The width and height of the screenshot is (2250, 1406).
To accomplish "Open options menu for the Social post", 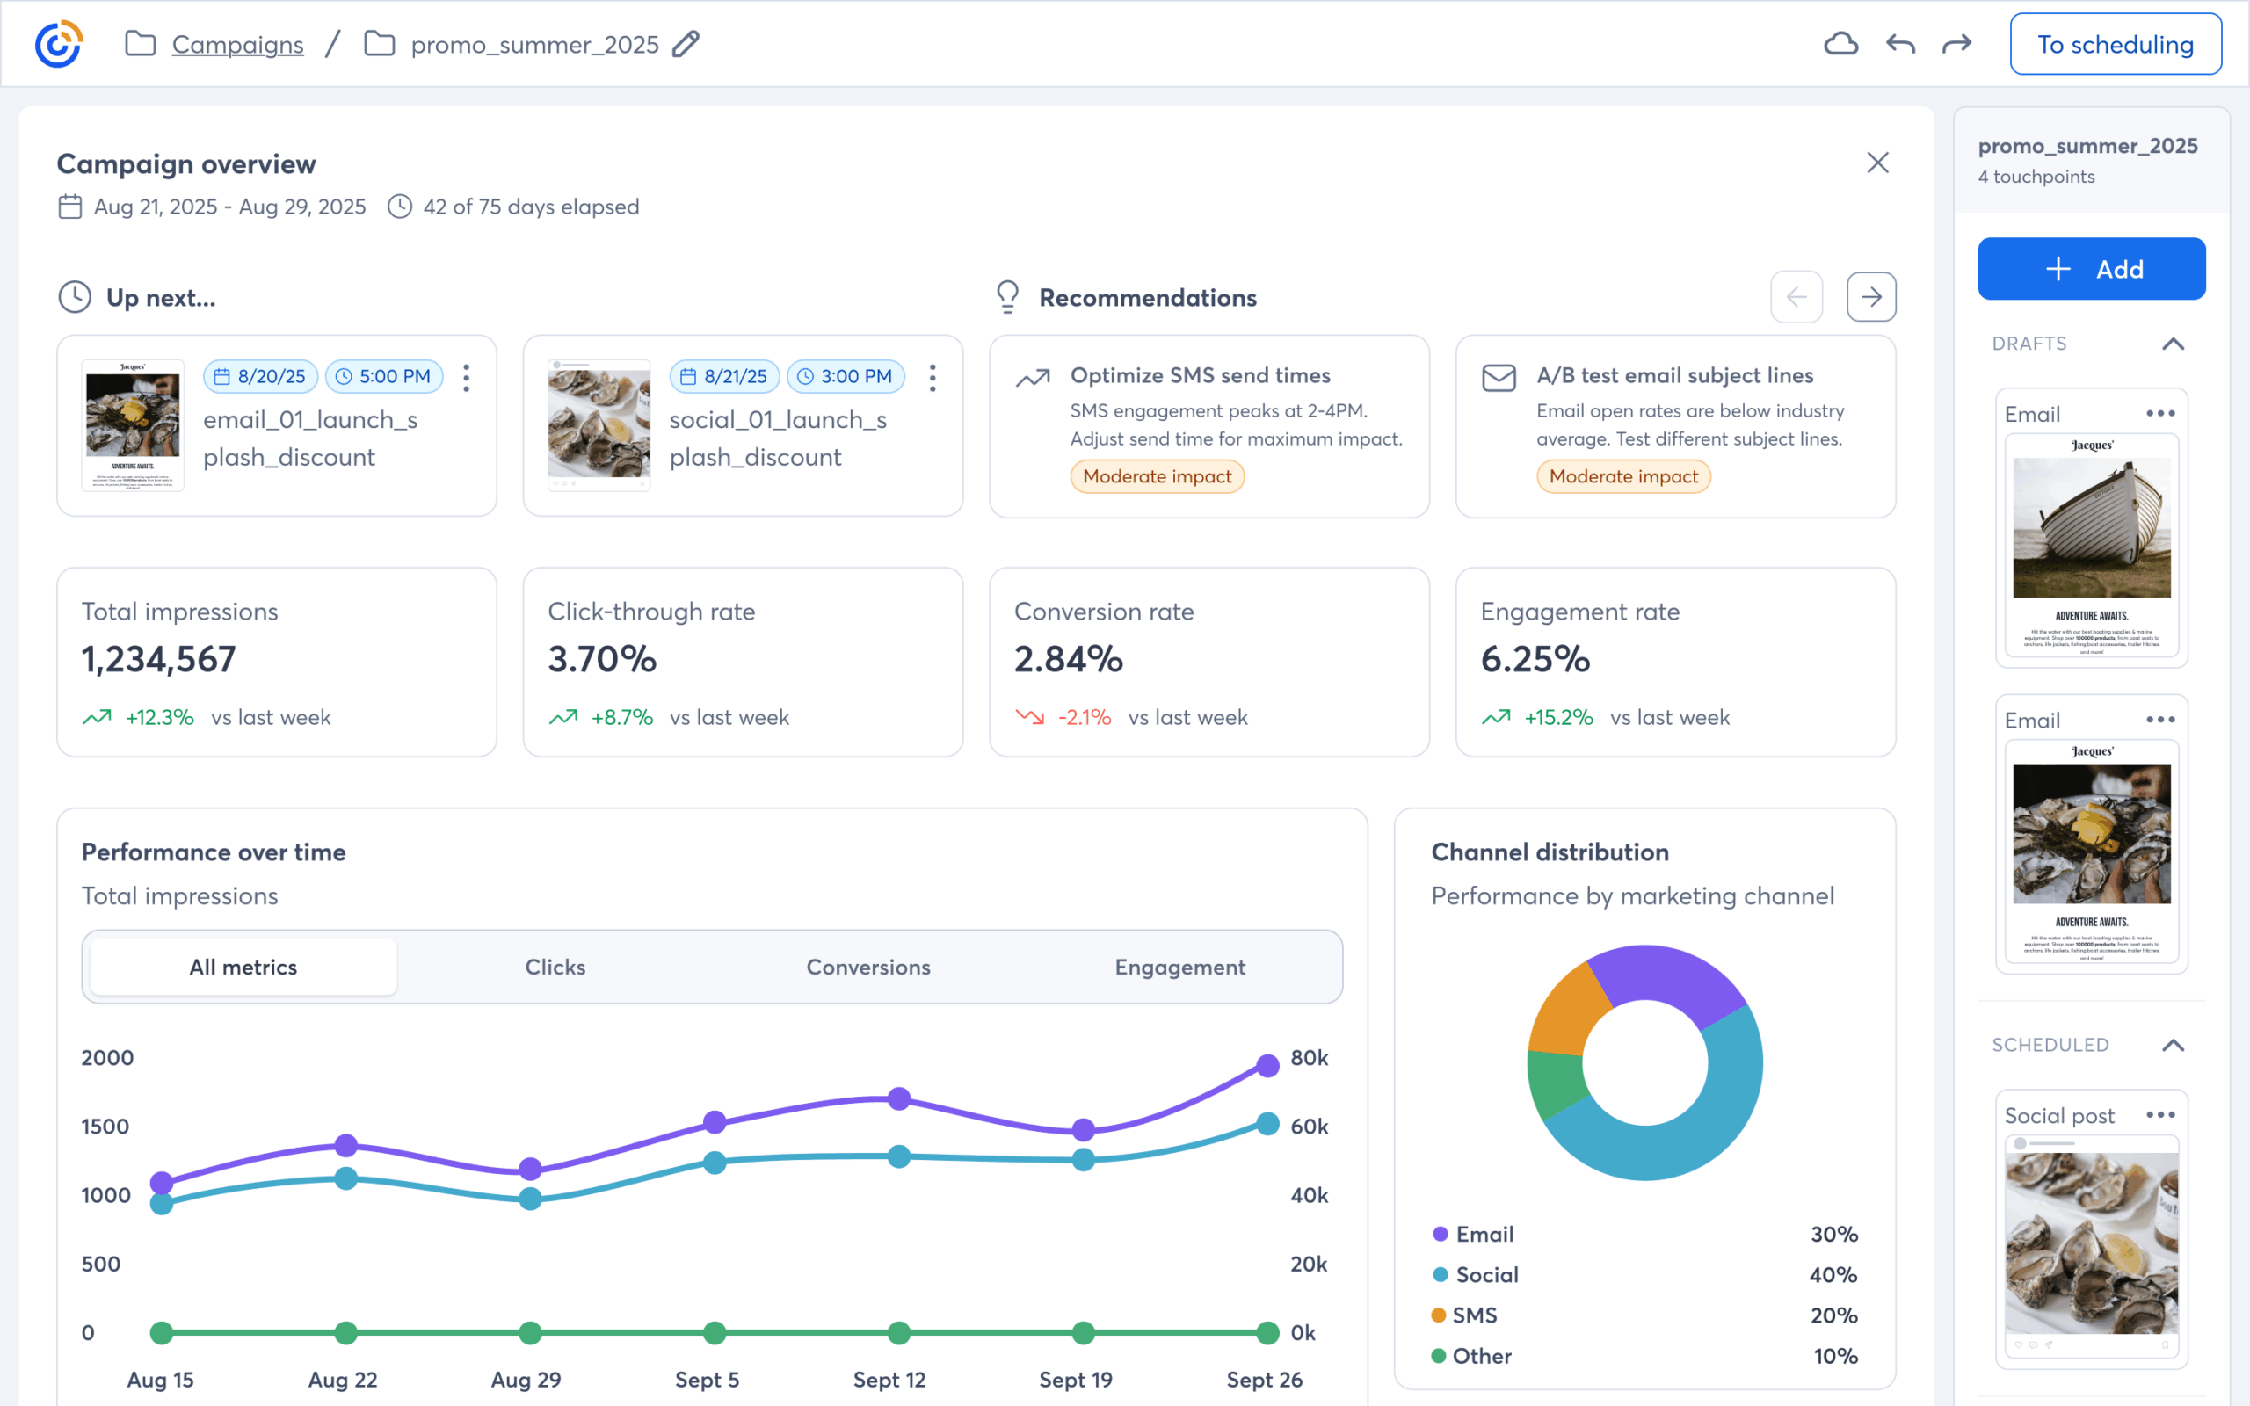I will [x=2159, y=1114].
